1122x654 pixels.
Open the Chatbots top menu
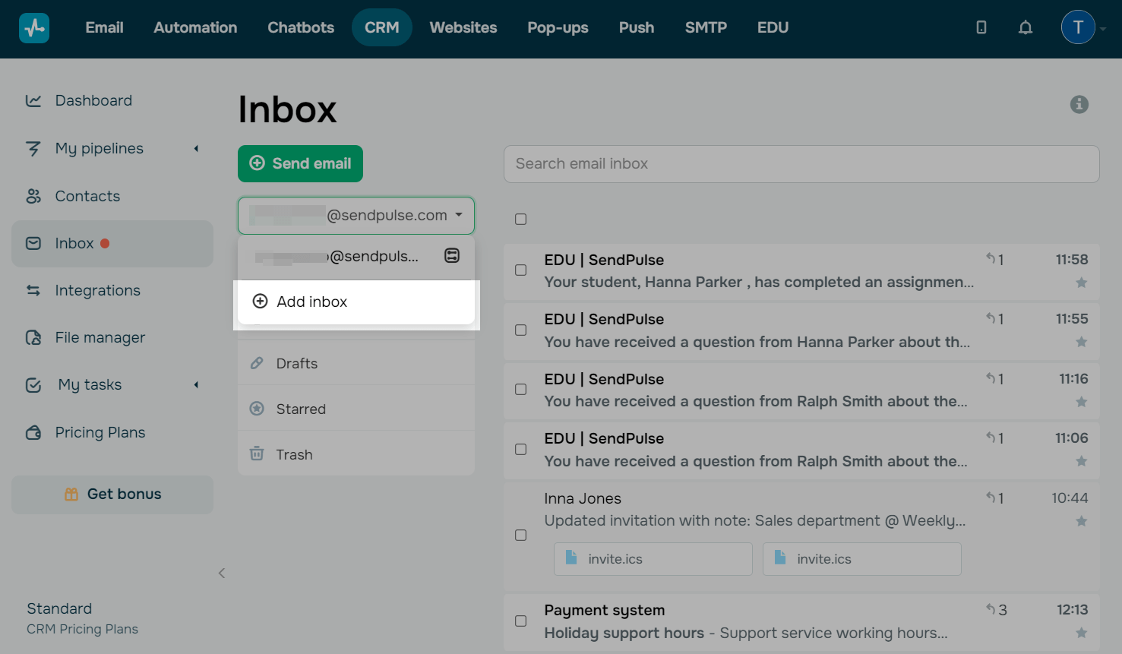pyautogui.click(x=301, y=27)
